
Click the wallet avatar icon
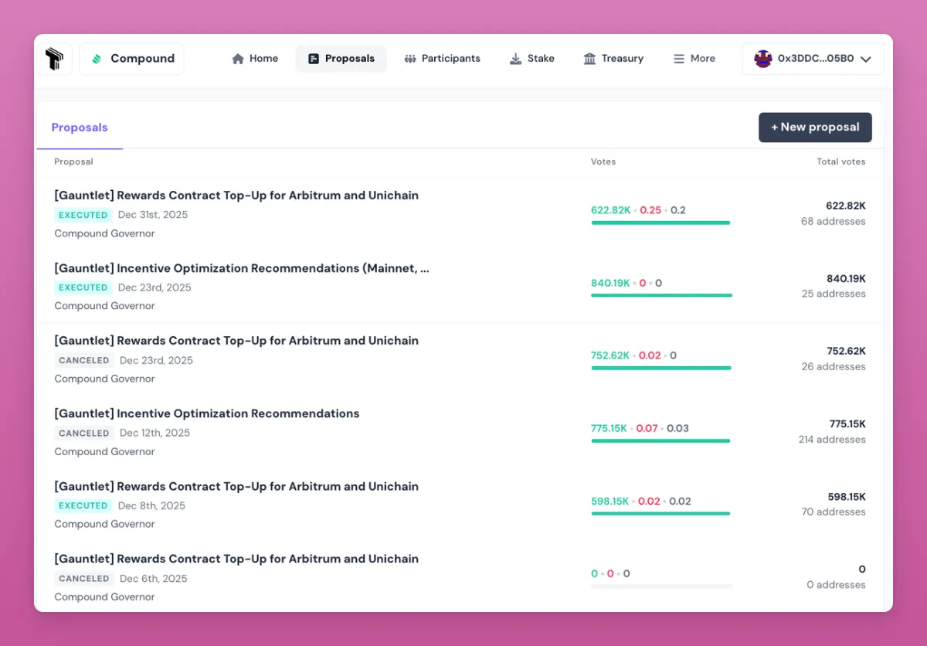pos(763,59)
